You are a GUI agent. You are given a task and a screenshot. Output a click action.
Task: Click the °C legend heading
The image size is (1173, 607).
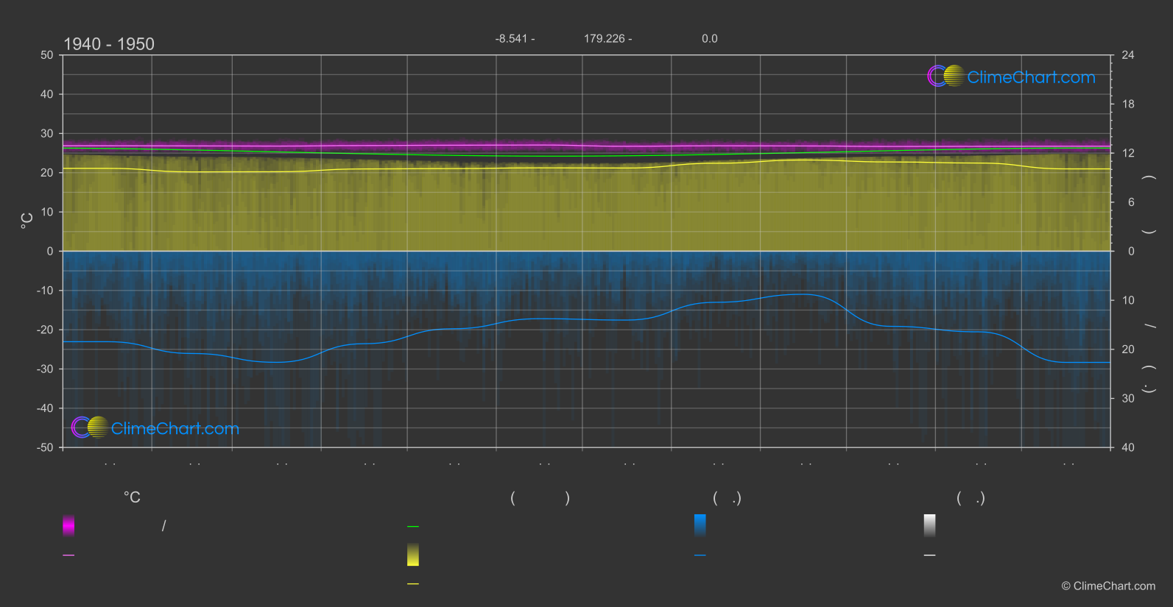tap(132, 498)
